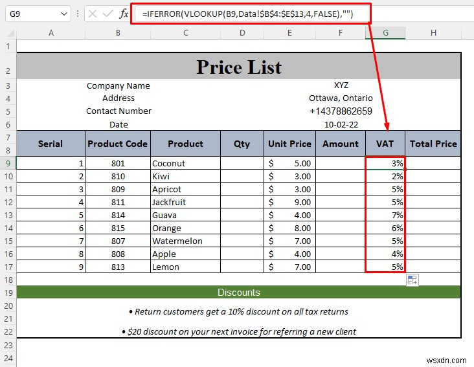
Task: Select column C header
Action: pyautogui.click(x=186, y=33)
